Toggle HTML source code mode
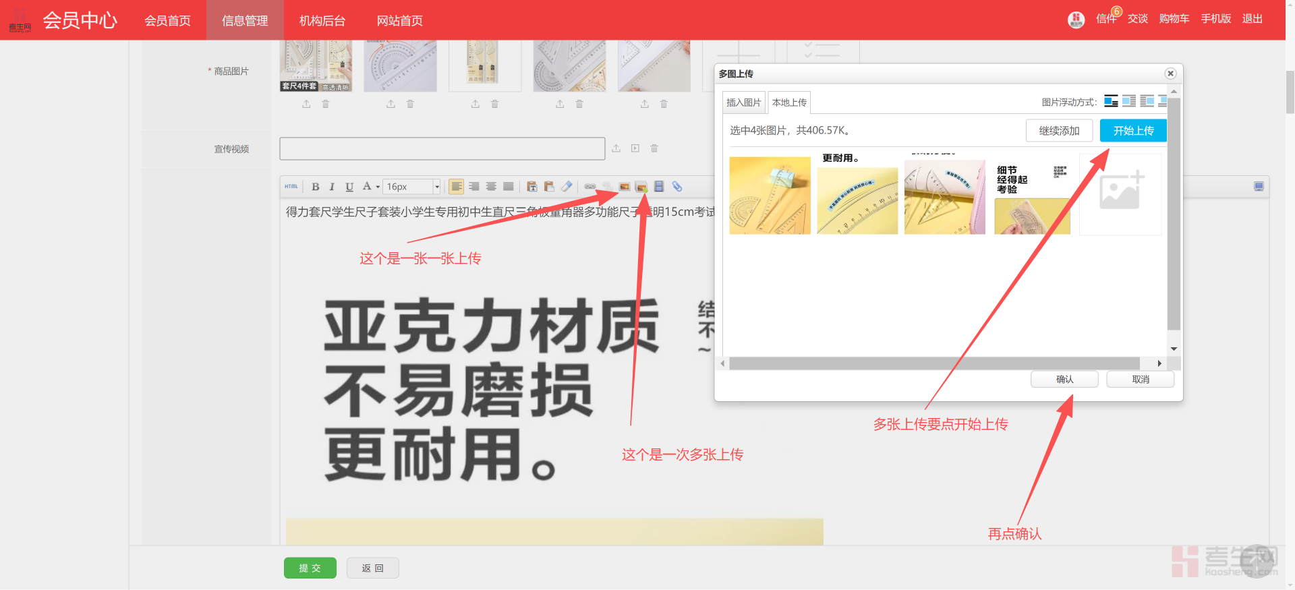 click(291, 187)
